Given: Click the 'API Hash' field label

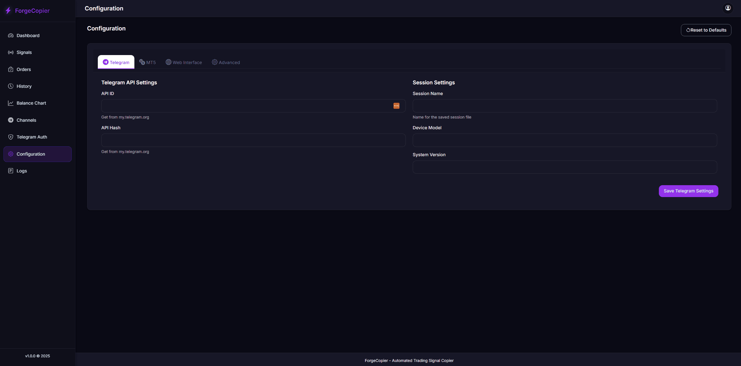Looking at the screenshot, I should (x=111, y=128).
